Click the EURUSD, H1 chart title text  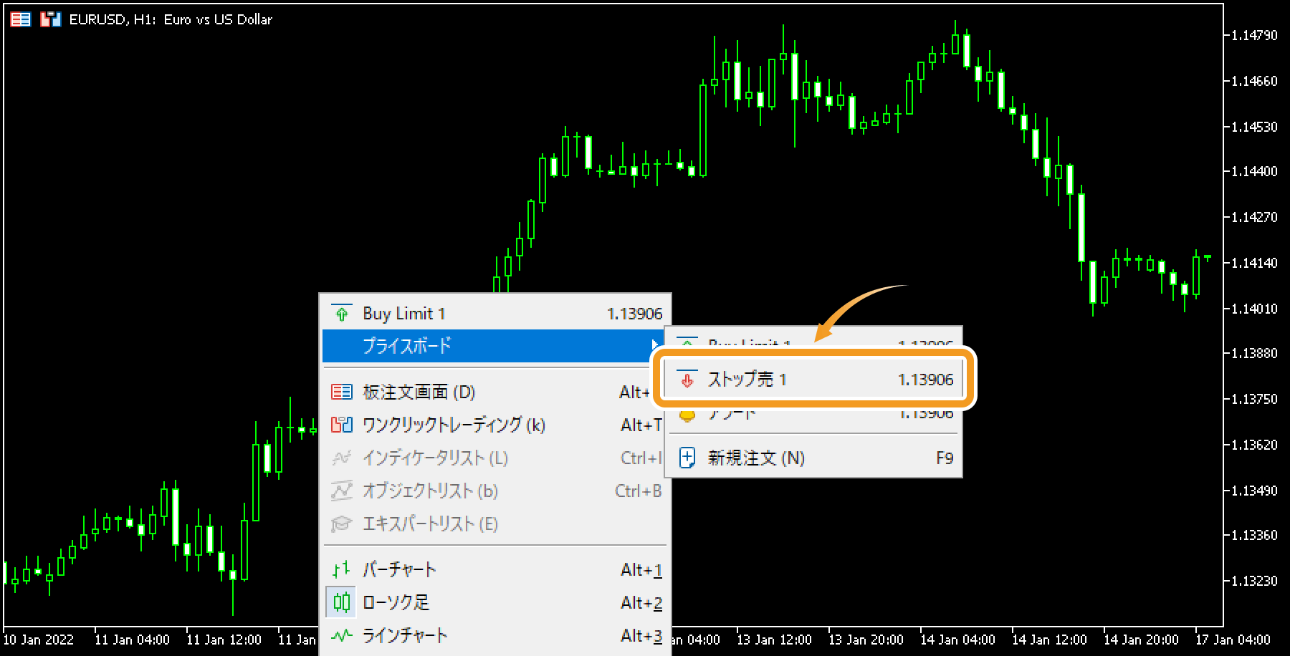click(171, 19)
